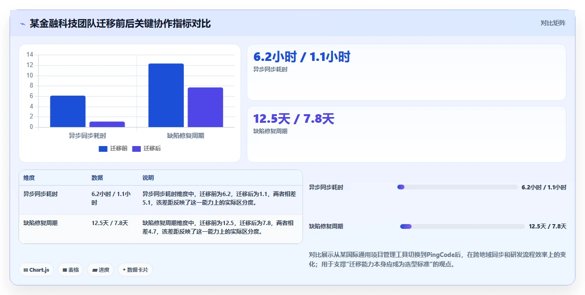Click the 迁移前 bar for 缺陷修复周期

(166, 95)
